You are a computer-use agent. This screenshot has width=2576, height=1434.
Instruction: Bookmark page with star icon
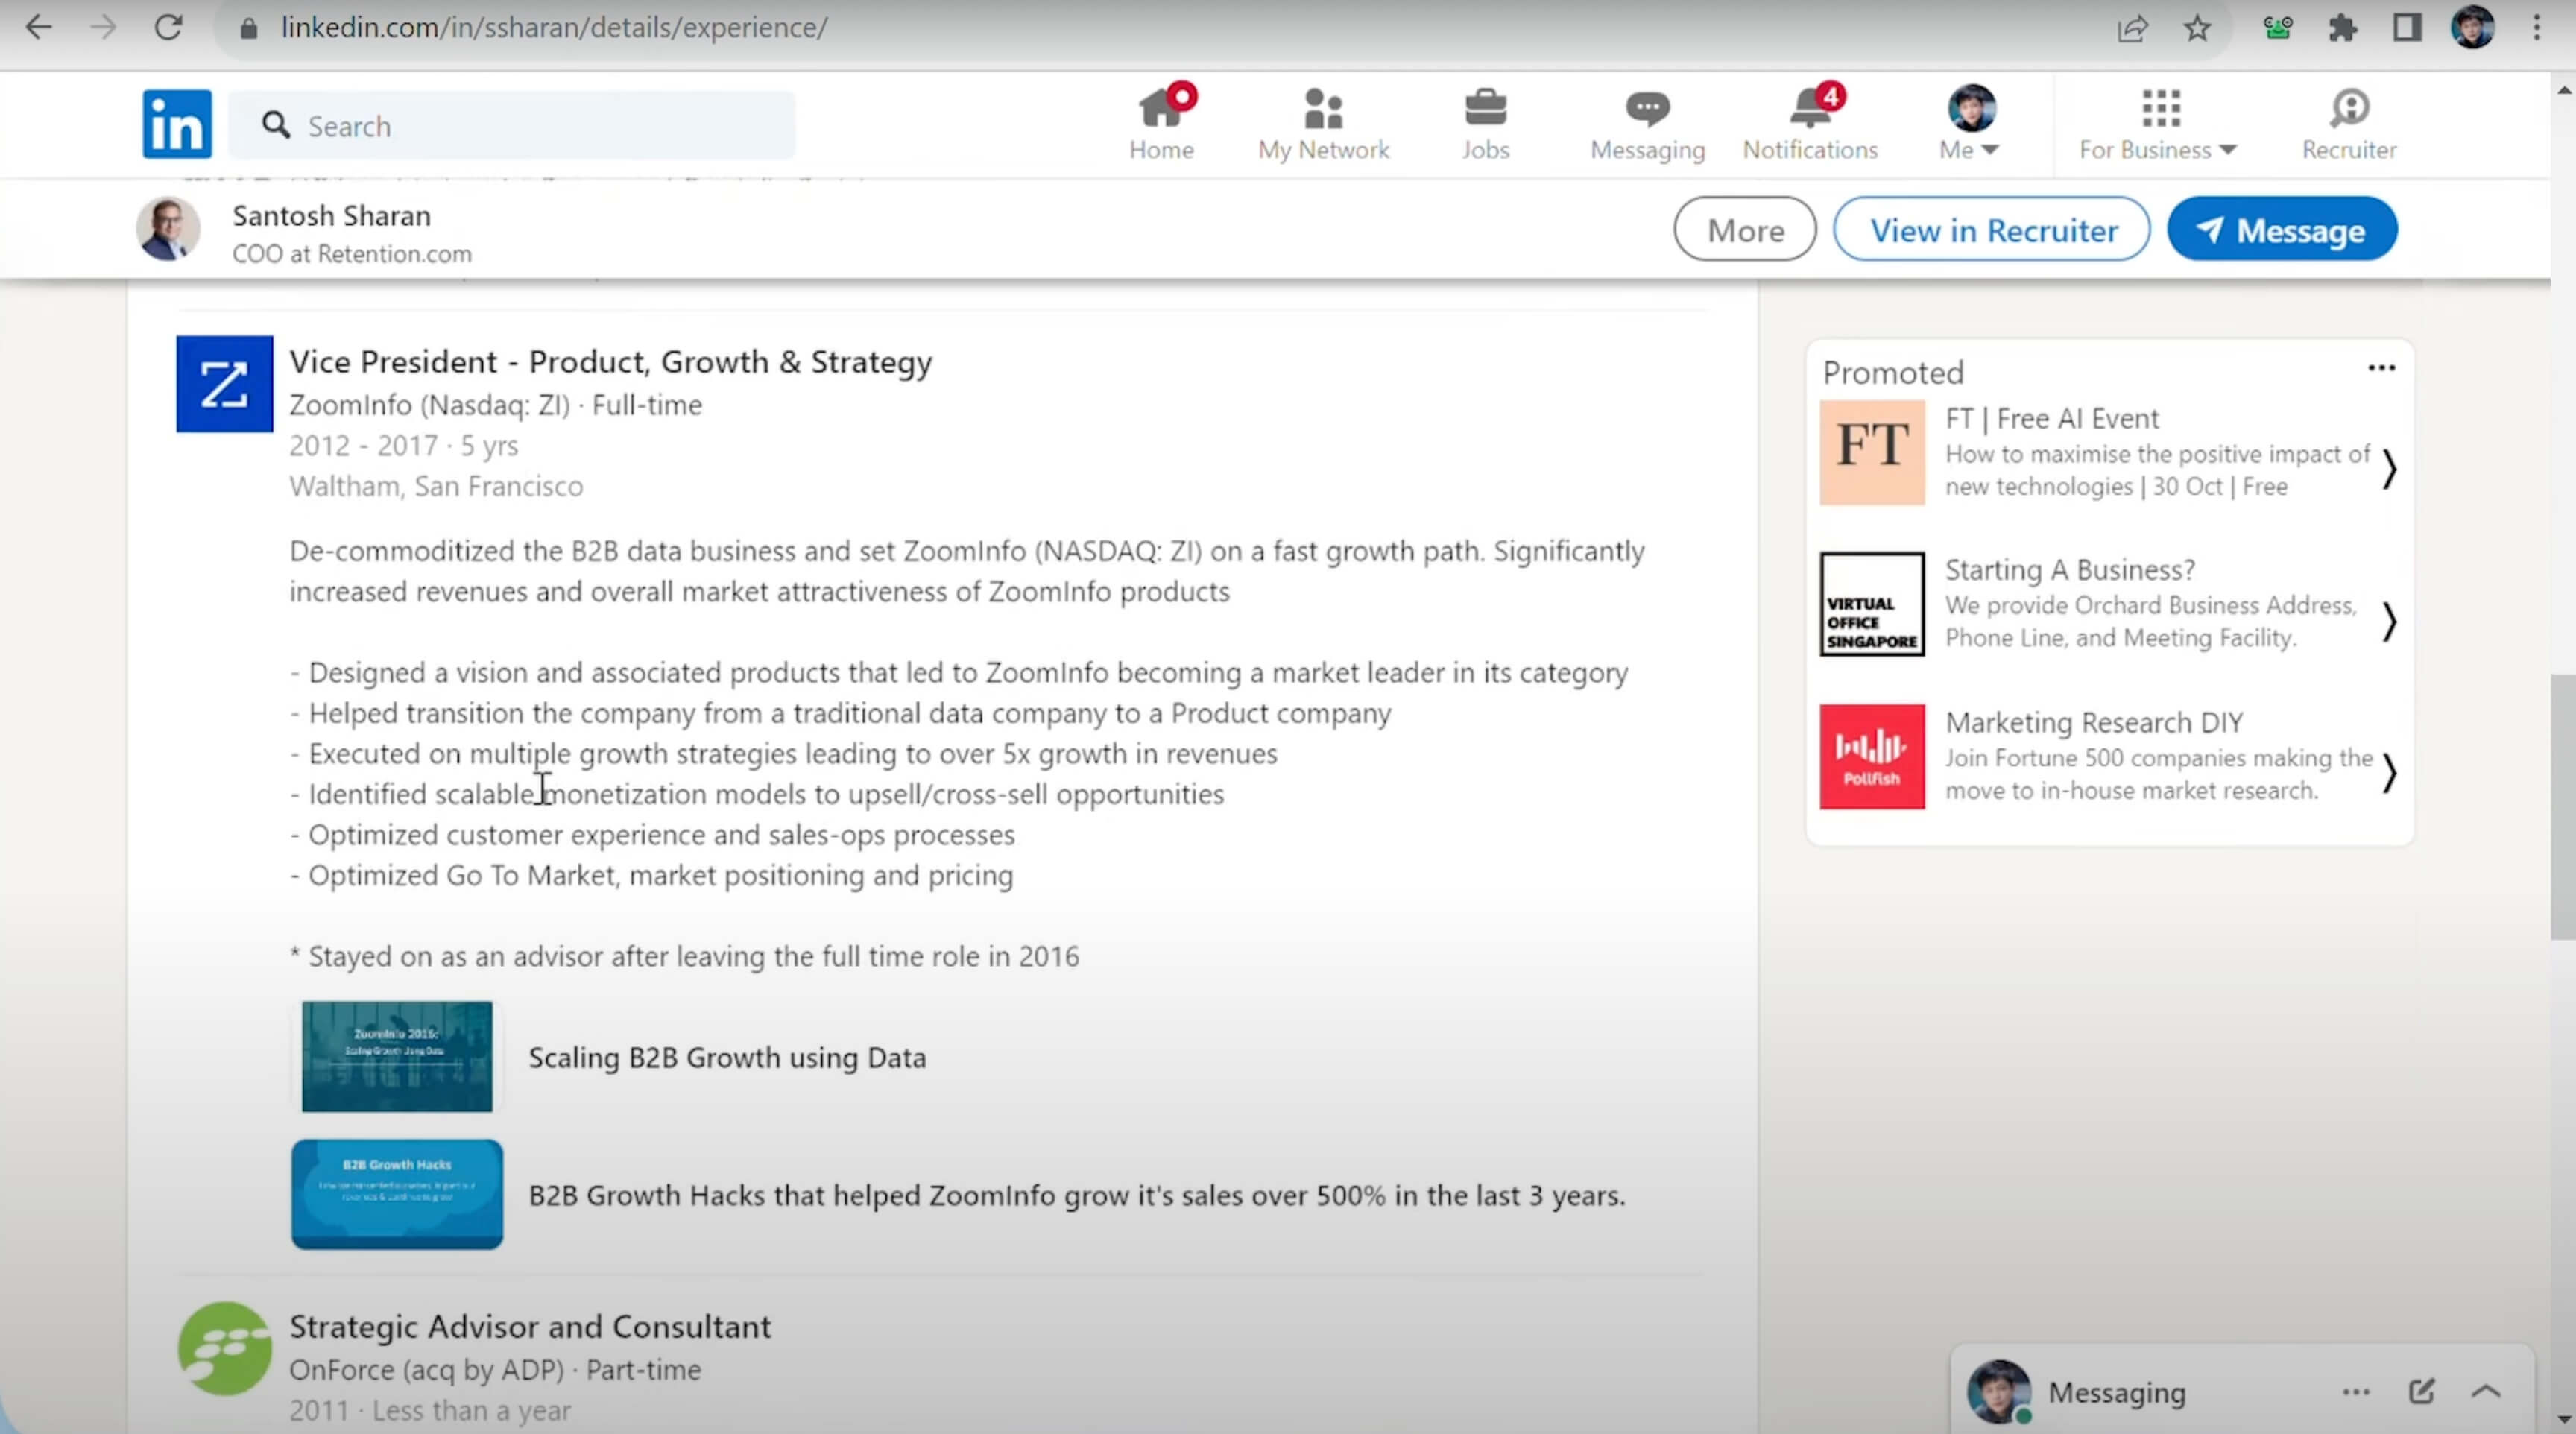[x=2197, y=28]
